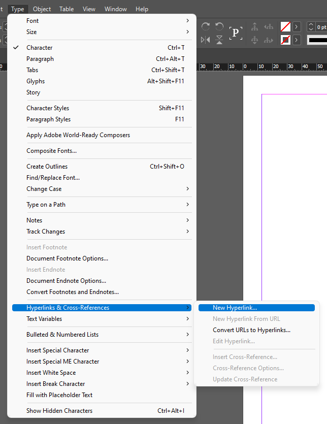Expand Insert White Space submenu

coord(102,373)
